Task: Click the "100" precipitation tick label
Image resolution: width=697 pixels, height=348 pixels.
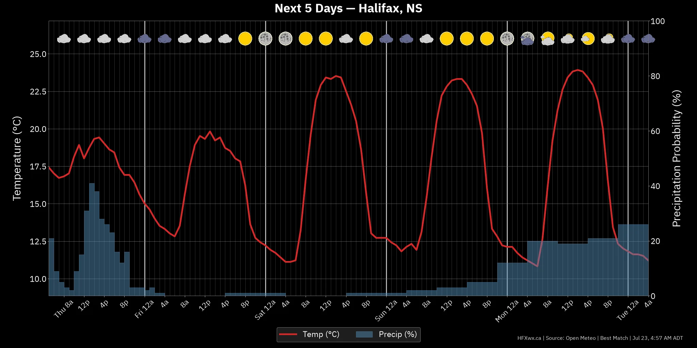Action: 658,21
